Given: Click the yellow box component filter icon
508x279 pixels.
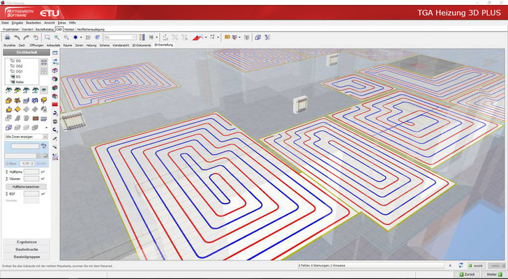Looking at the screenshot, I should pyautogui.click(x=9, y=100).
